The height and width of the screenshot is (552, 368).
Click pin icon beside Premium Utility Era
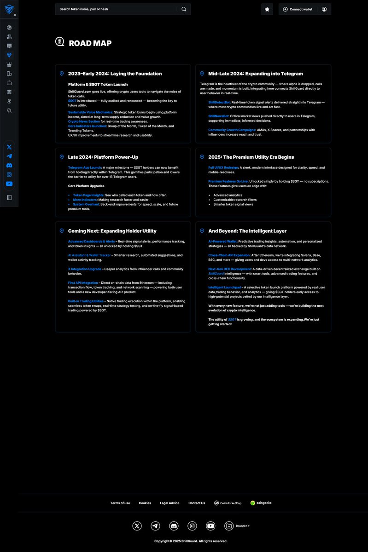pyautogui.click(x=202, y=157)
